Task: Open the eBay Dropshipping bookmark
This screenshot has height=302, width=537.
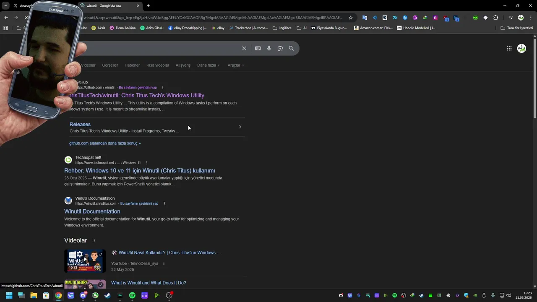Action: coord(187,28)
